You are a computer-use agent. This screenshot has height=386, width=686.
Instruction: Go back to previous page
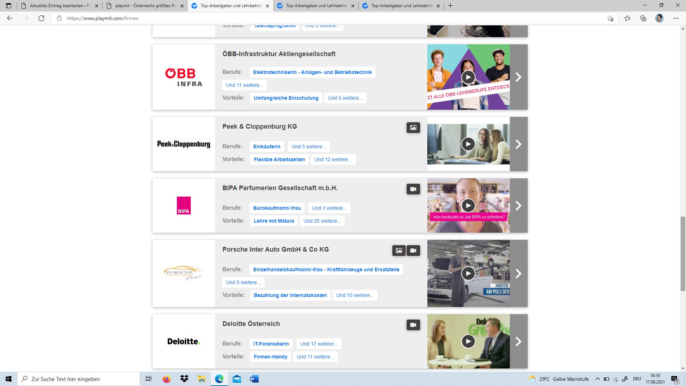point(10,18)
